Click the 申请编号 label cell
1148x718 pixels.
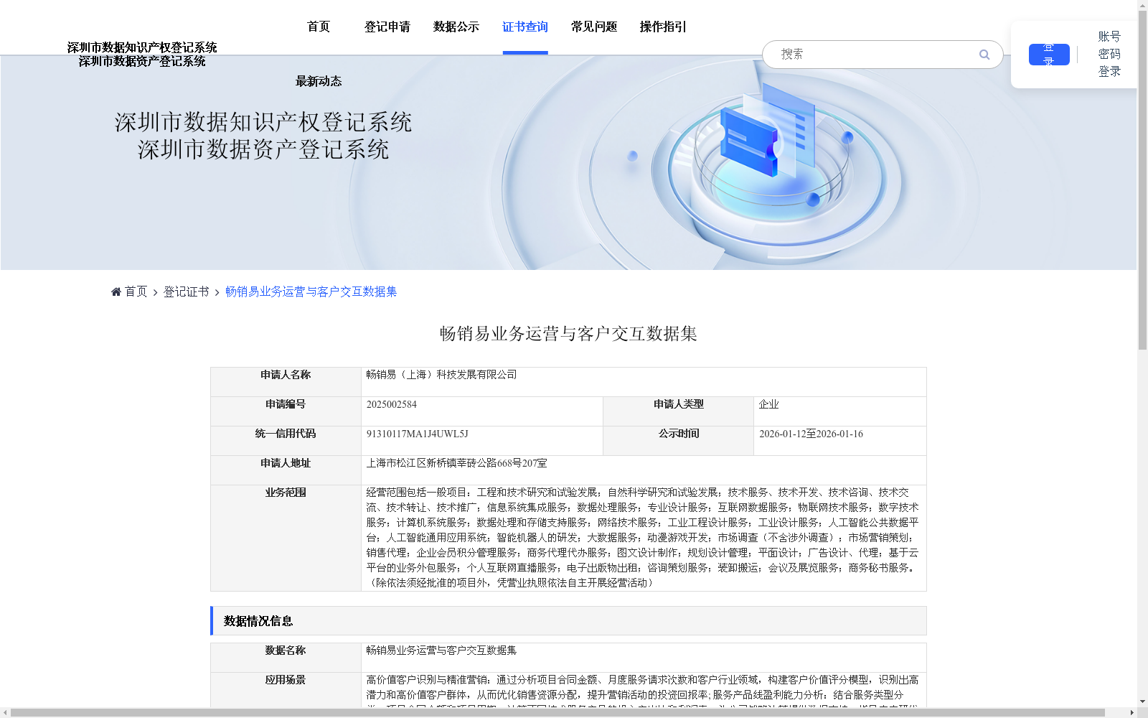pyautogui.click(x=286, y=411)
